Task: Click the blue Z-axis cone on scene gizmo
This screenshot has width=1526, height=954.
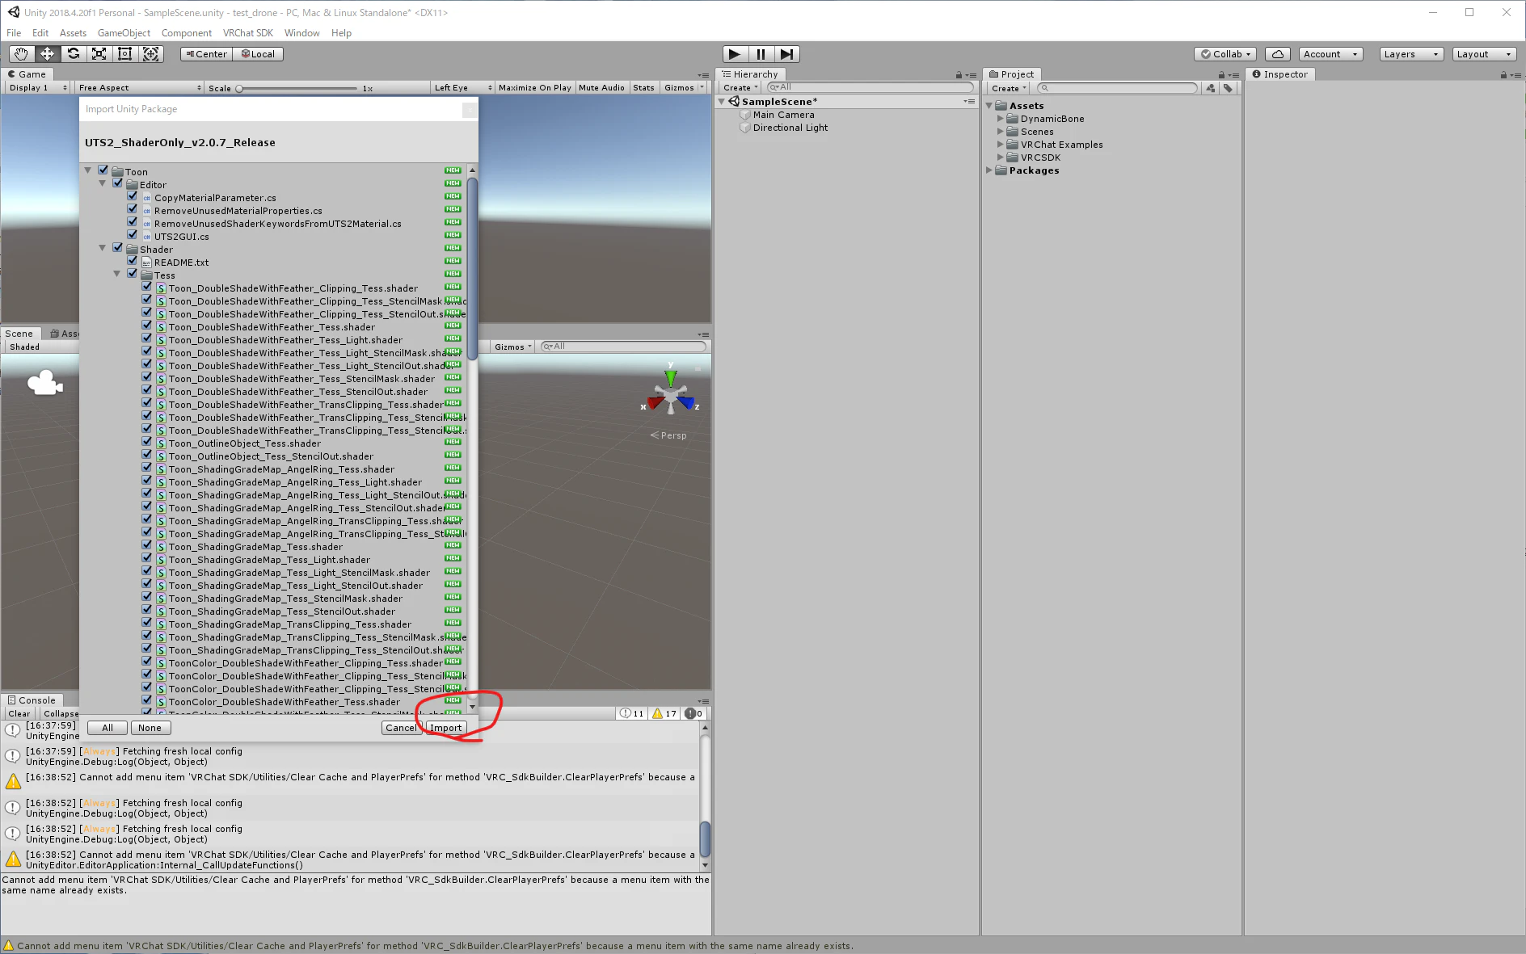Action: coord(686,402)
